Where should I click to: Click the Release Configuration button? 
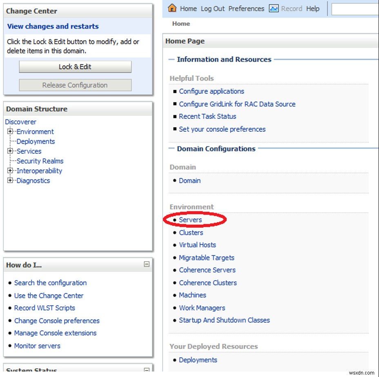75,85
